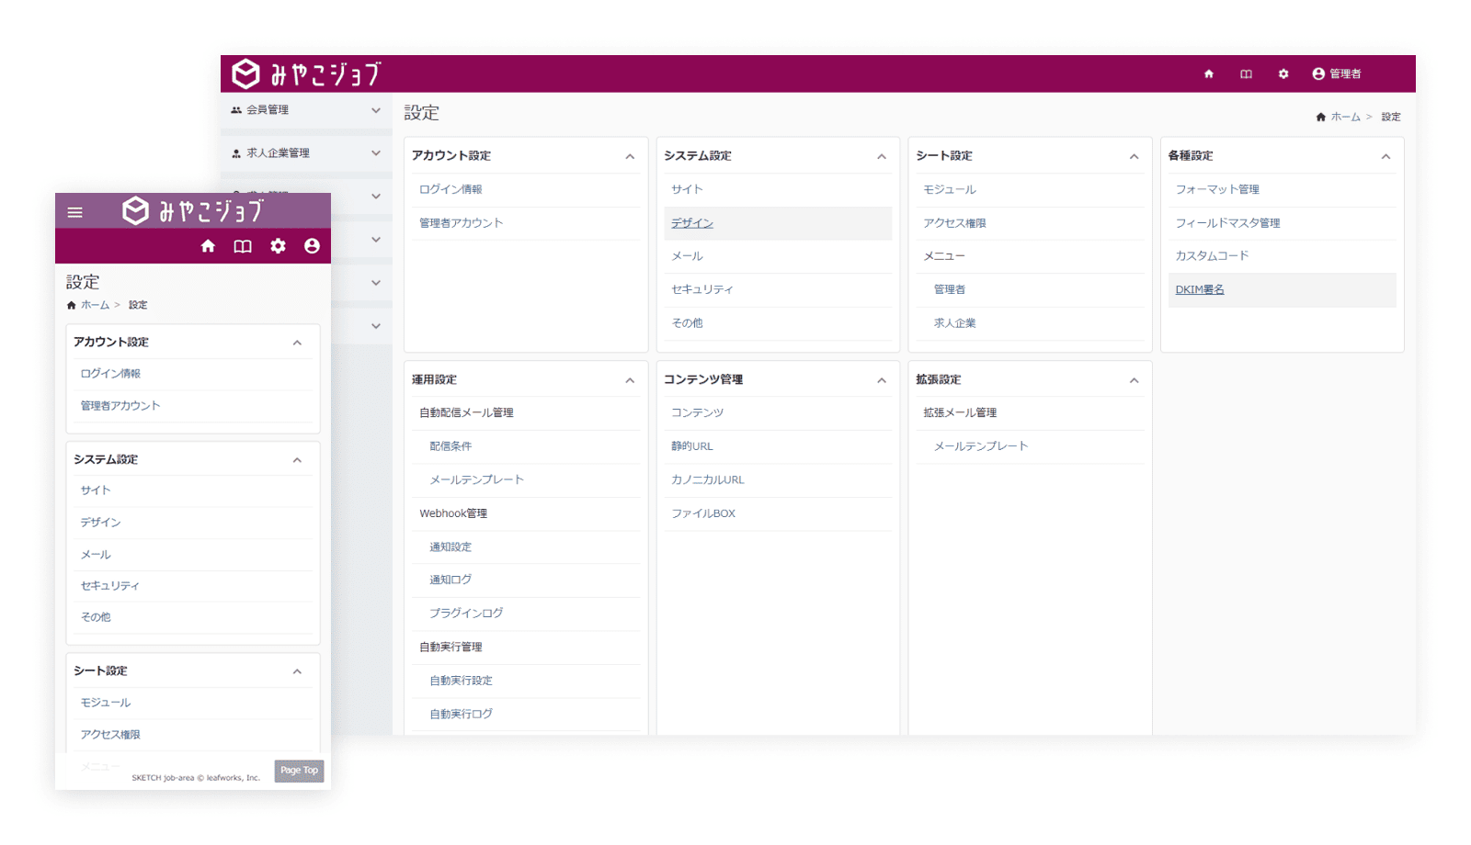Open 自動配信メール管理 link

point(466,412)
